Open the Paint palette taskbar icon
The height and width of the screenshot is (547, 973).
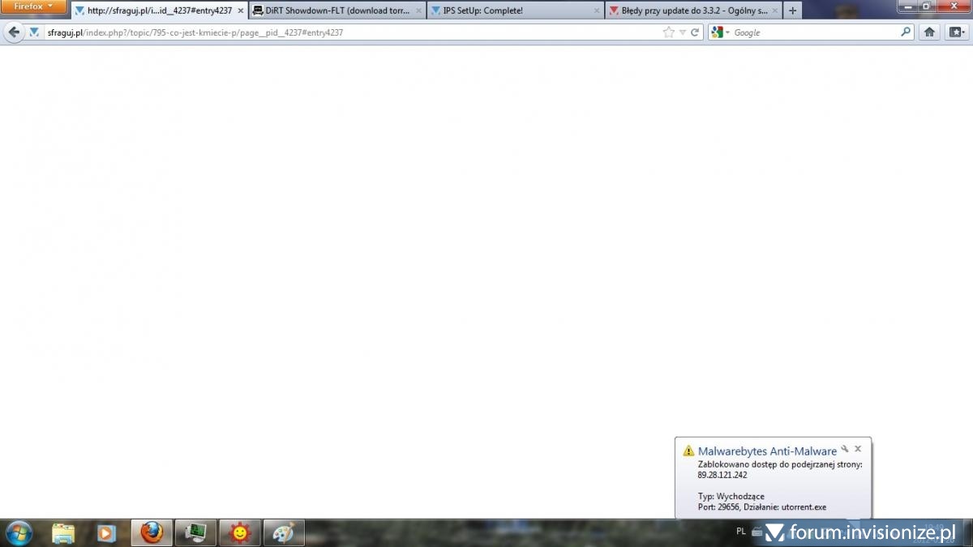284,532
